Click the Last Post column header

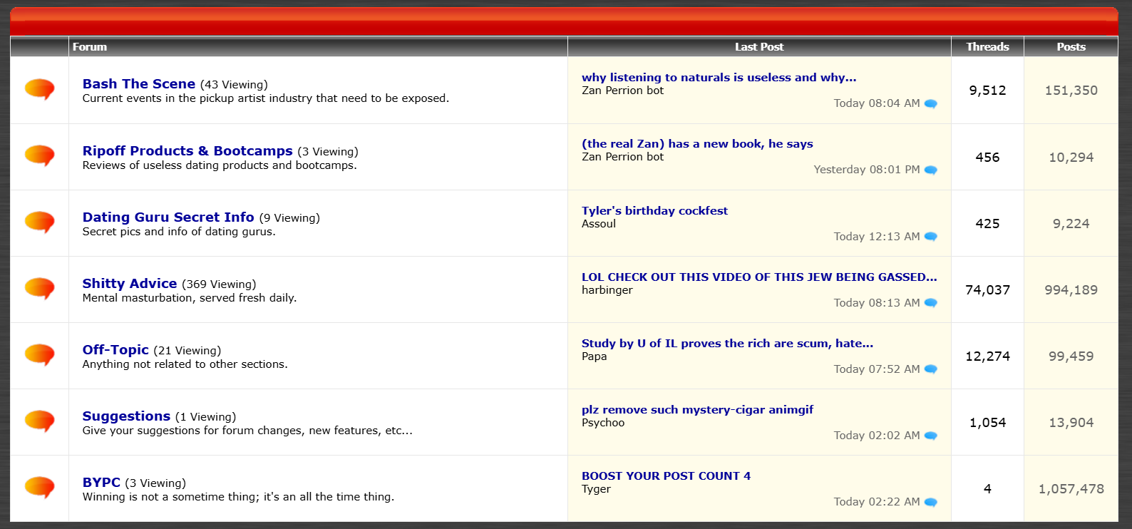[759, 46]
